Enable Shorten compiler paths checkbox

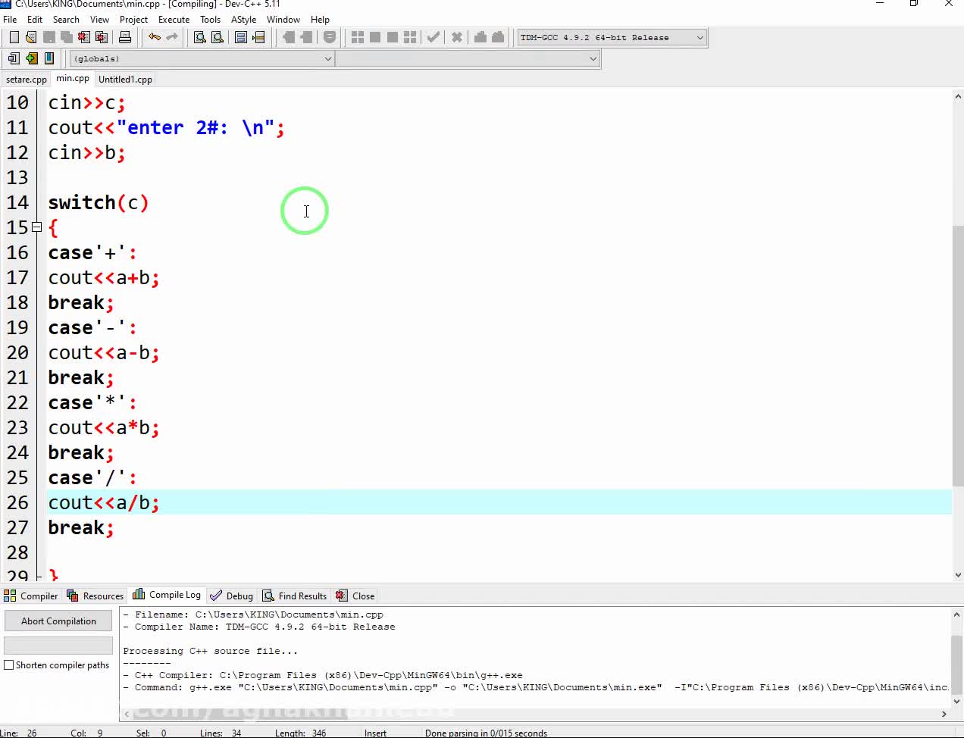coord(9,665)
